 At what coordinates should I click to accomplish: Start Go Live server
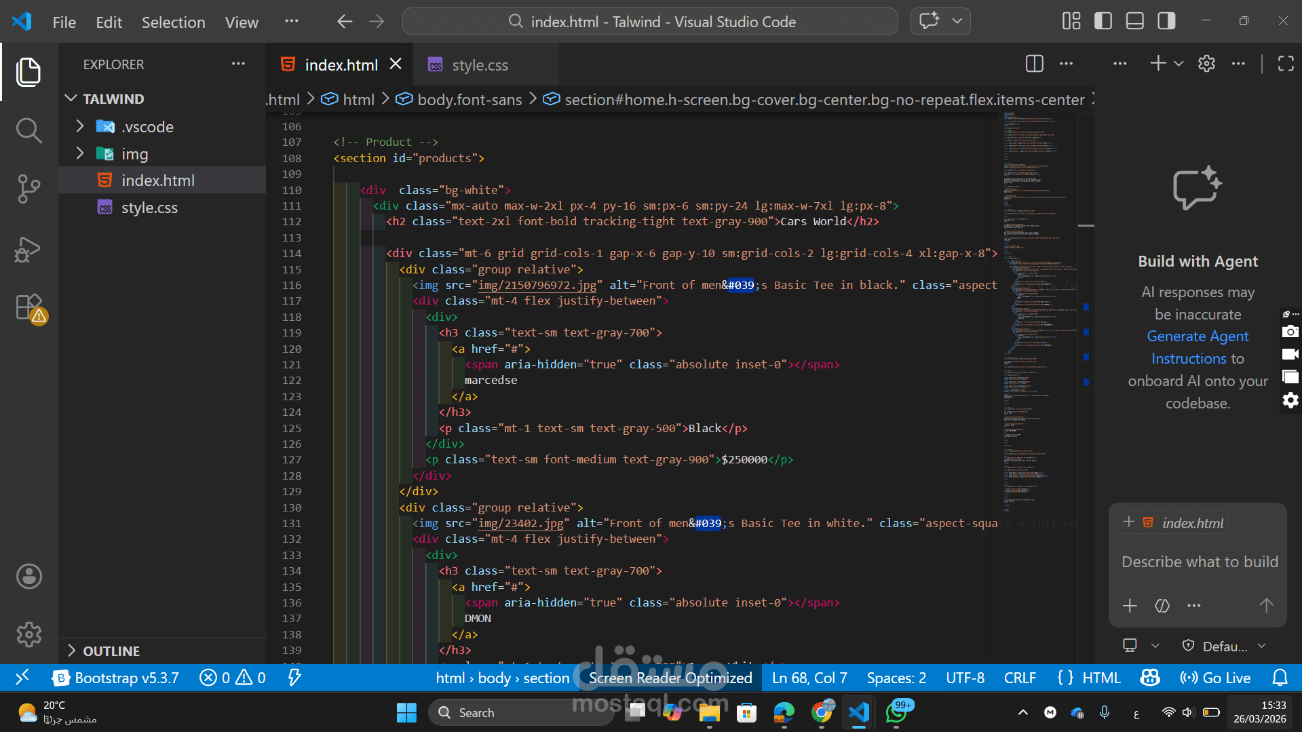click(x=1215, y=678)
